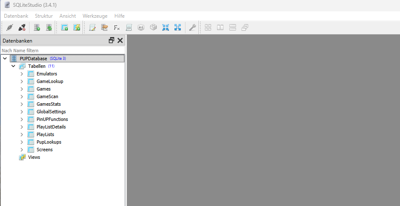Select the PUPDatabase tree entry
Screen dimensions: 400x206
(x=33, y=59)
